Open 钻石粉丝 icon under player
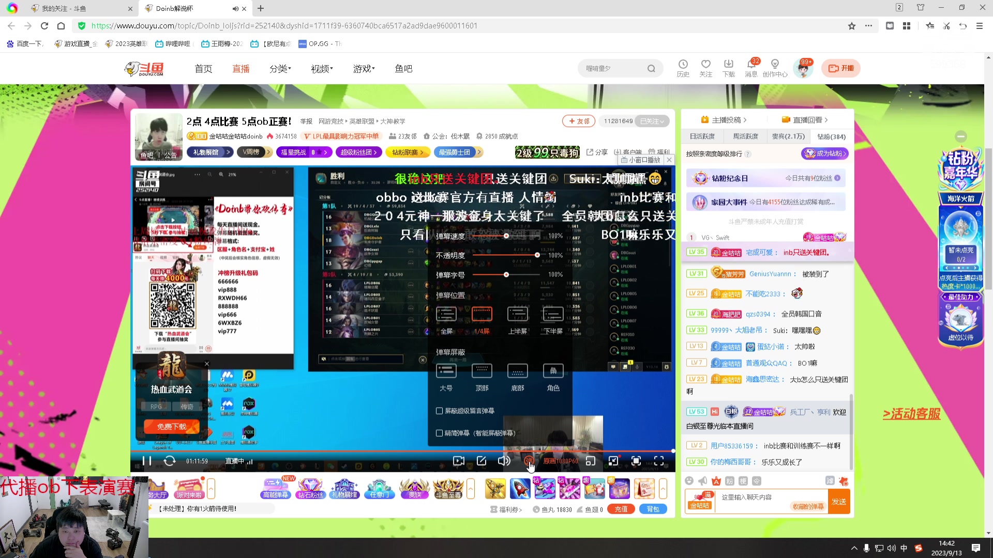This screenshot has height=558, width=993. coord(310,488)
